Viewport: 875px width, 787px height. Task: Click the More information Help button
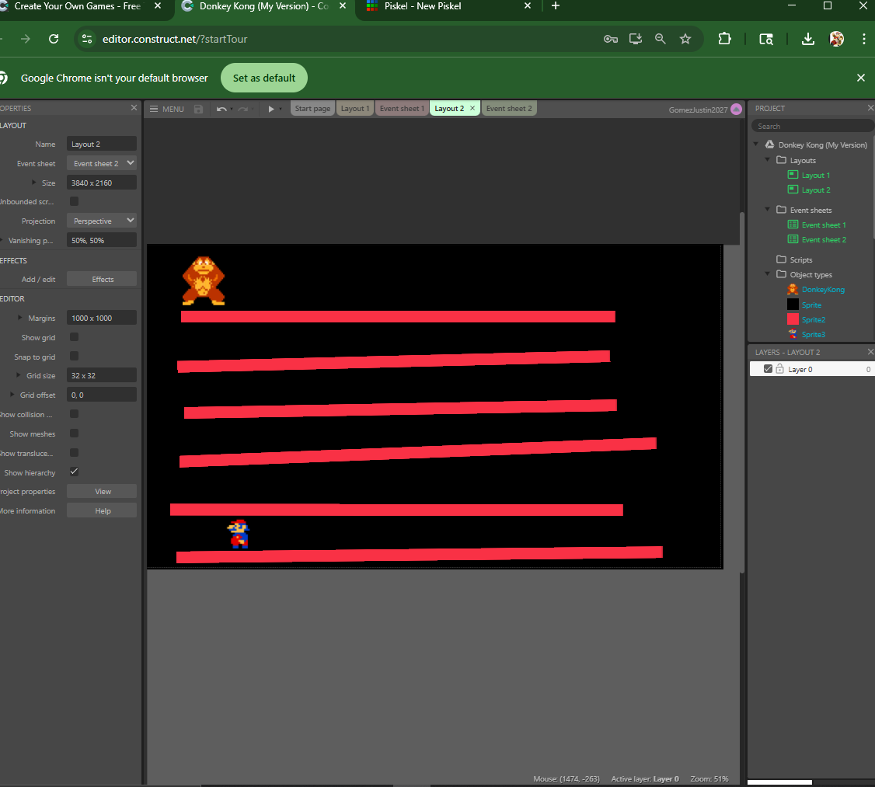[102, 510]
